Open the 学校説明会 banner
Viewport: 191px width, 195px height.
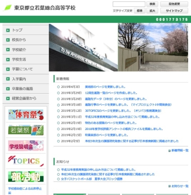coord(26,146)
